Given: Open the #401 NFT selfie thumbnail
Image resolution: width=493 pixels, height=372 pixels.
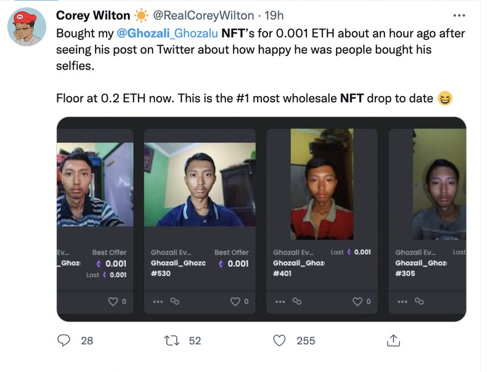Looking at the screenshot, I should (321, 184).
